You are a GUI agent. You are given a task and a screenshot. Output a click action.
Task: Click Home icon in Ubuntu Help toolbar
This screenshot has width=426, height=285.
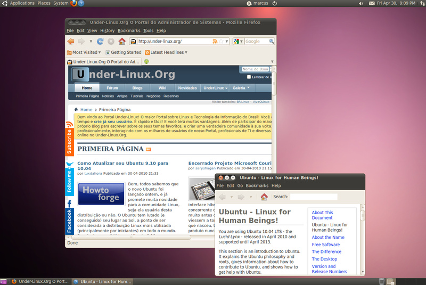264,197
